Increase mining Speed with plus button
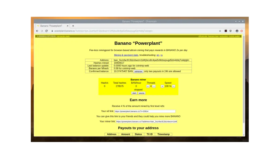 tap(162, 86)
